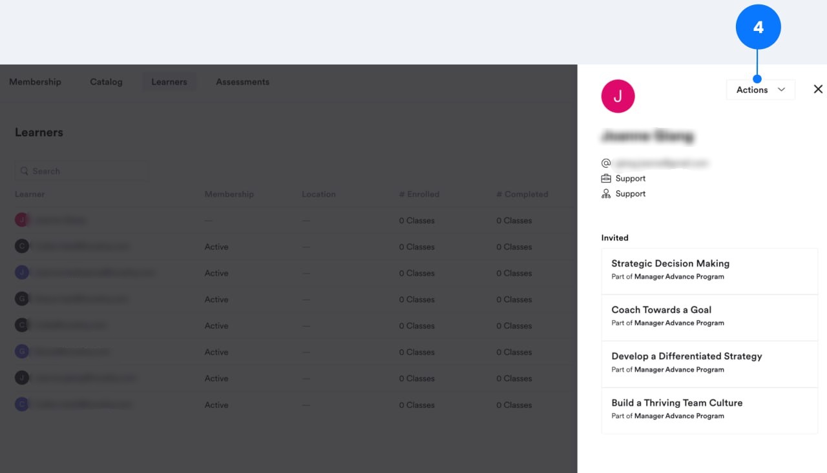Click the blue circle callout numbered 4

pos(759,26)
